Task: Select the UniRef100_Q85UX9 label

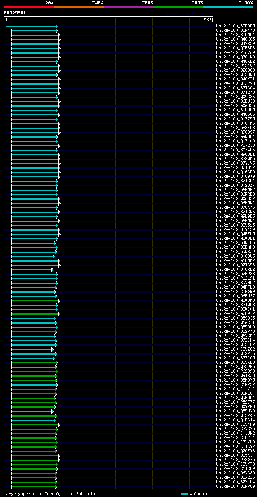Action: [235, 411]
